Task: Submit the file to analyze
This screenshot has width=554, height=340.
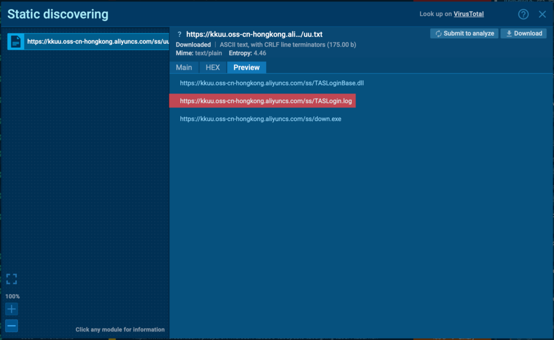Action: point(464,34)
